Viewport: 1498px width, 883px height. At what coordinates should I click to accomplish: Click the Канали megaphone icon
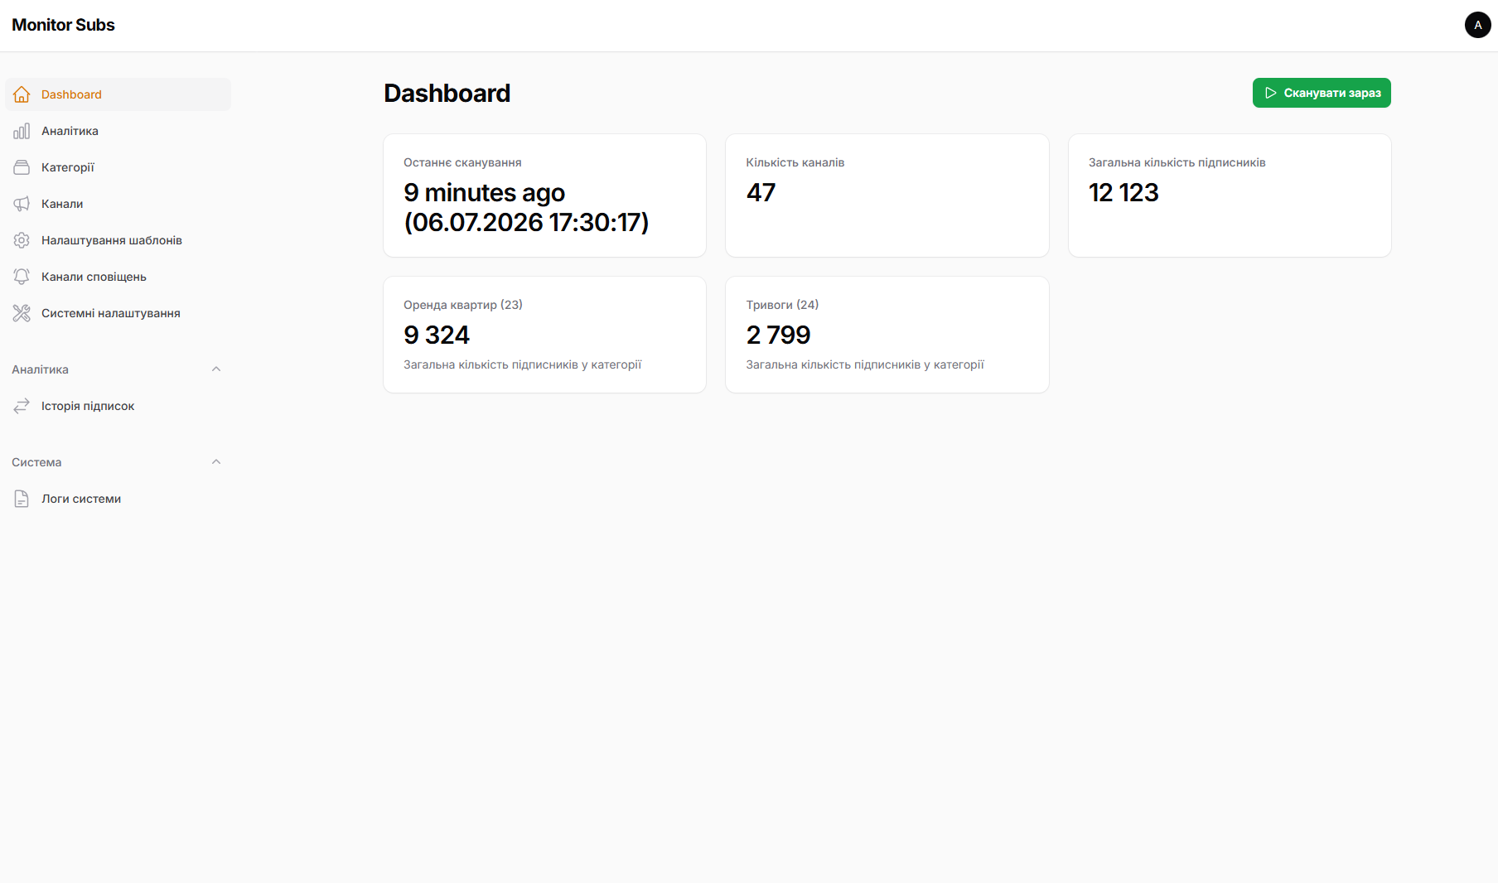click(22, 204)
